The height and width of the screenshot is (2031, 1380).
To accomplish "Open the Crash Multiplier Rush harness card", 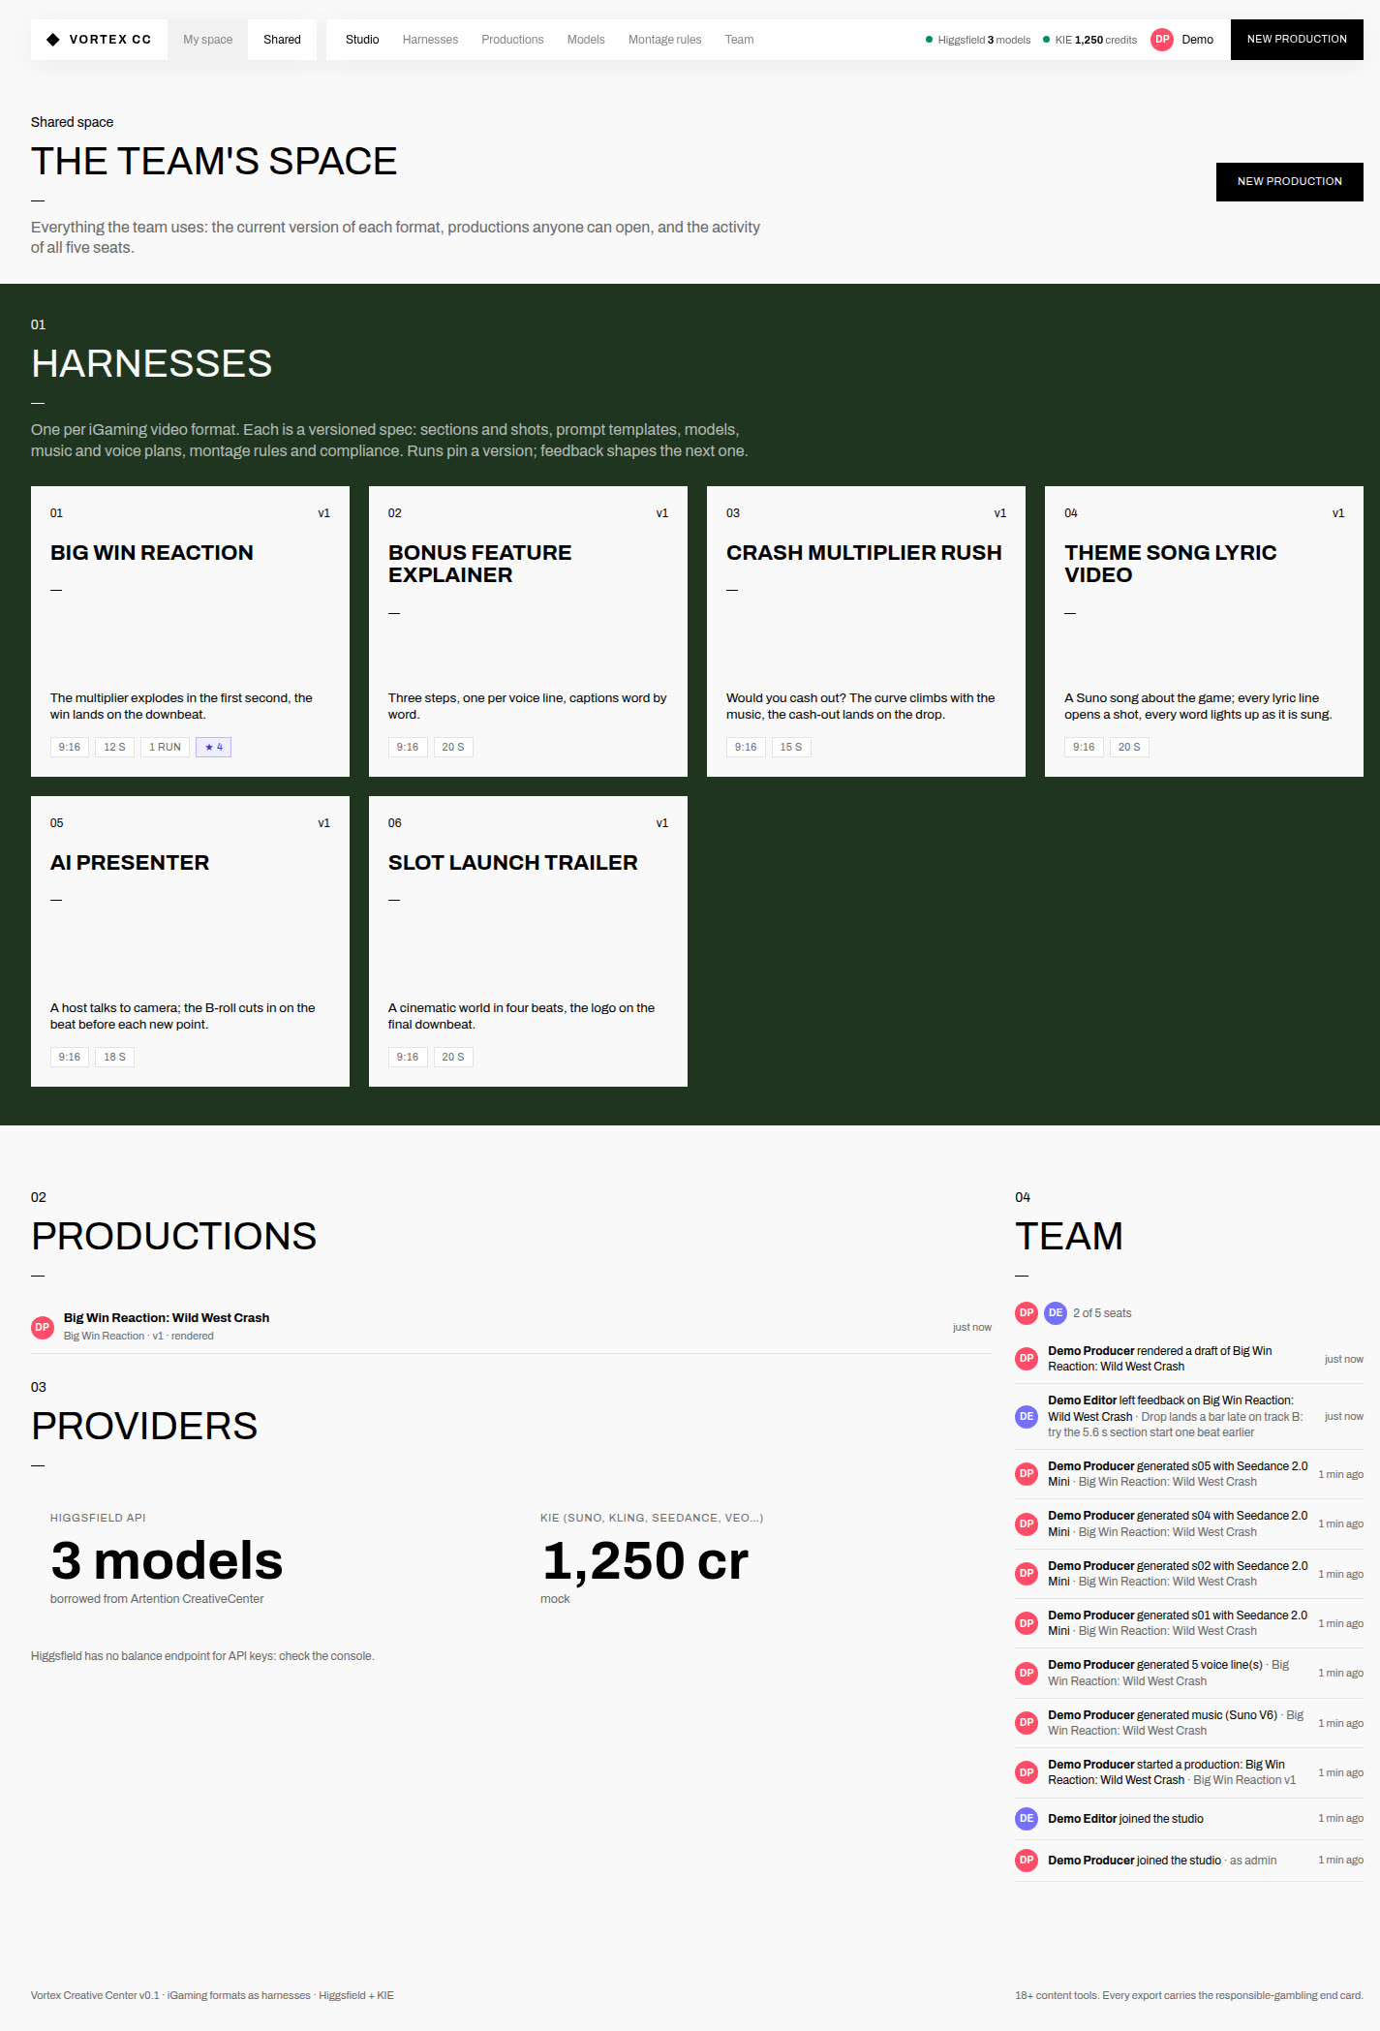I will click(866, 631).
